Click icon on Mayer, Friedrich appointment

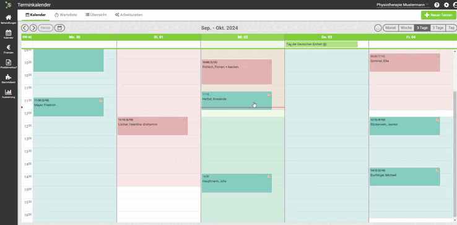click(101, 100)
